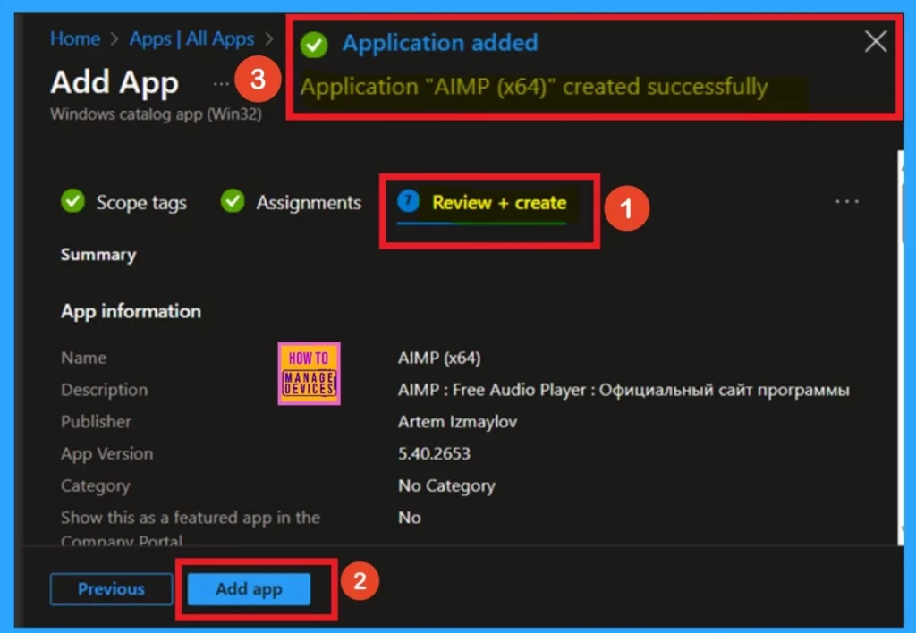The width and height of the screenshot is (916, 633).
Task: Select the app name value AIMP (x64)
Action: pos(439,358)
